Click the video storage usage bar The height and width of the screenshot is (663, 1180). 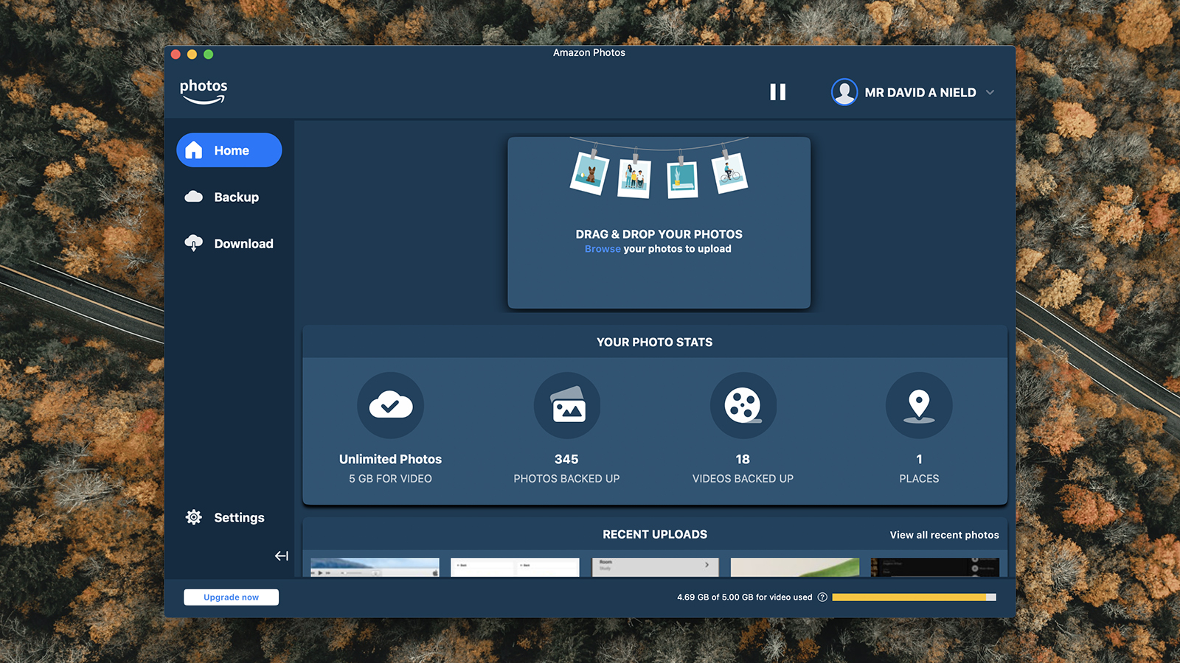pyautogui.click(x=914, y=597)
